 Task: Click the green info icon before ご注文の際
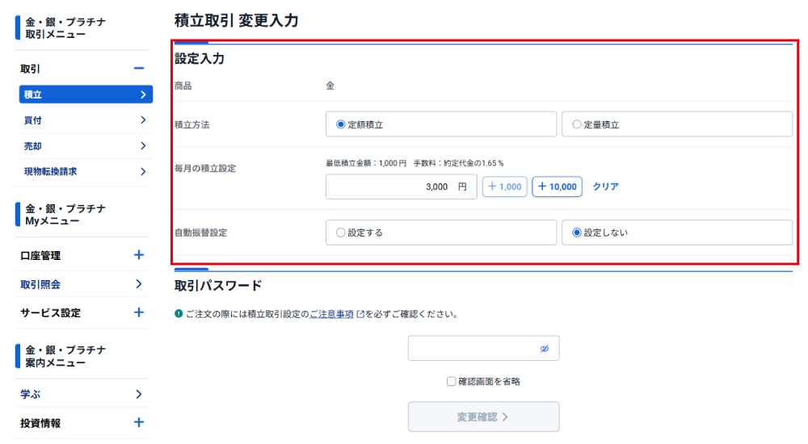(x=179, y=314)
